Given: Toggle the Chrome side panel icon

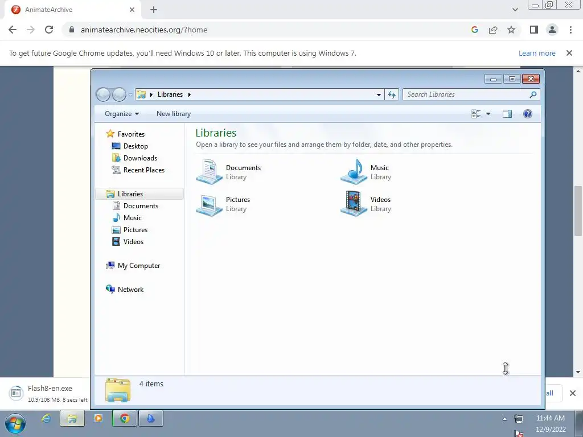Looking at the screenshot, I should tap(534, 30).
